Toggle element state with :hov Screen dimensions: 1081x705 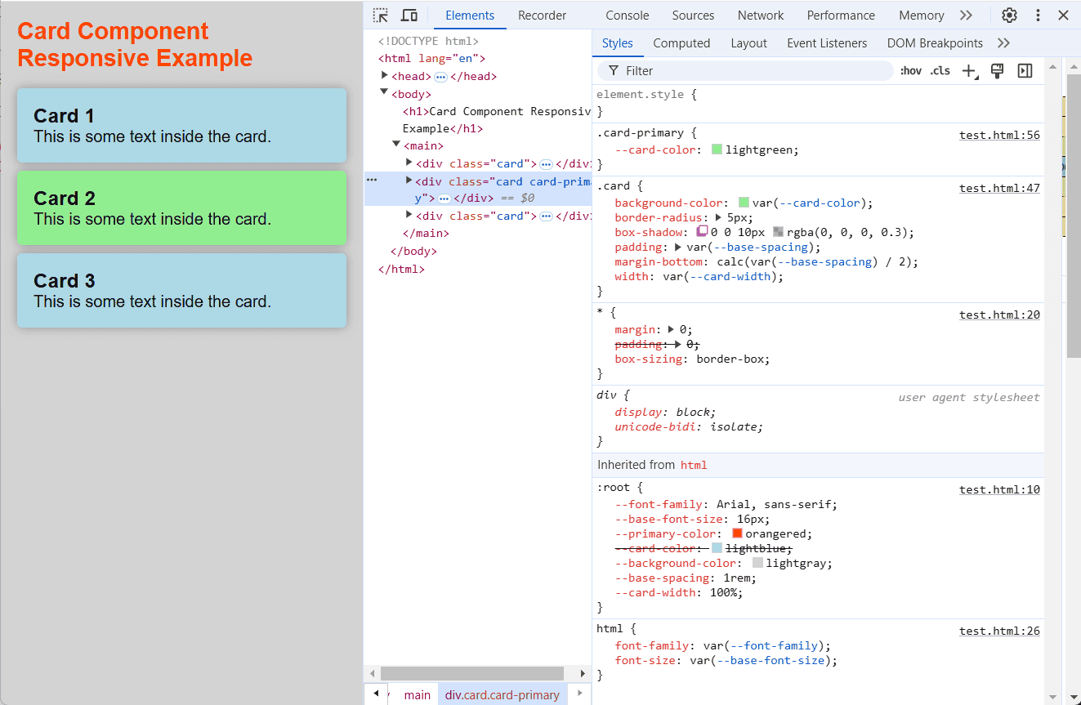911,71
